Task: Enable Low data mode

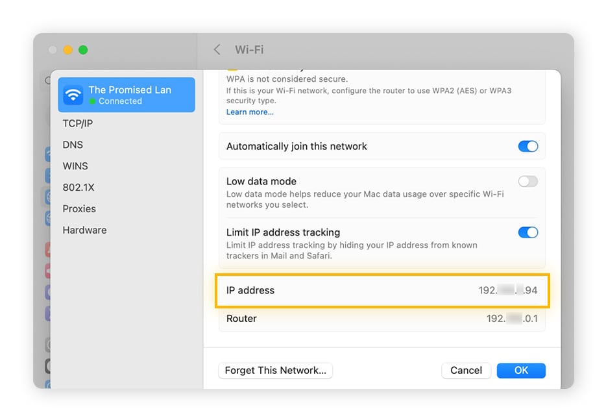Action: click(x=527, y=181)
